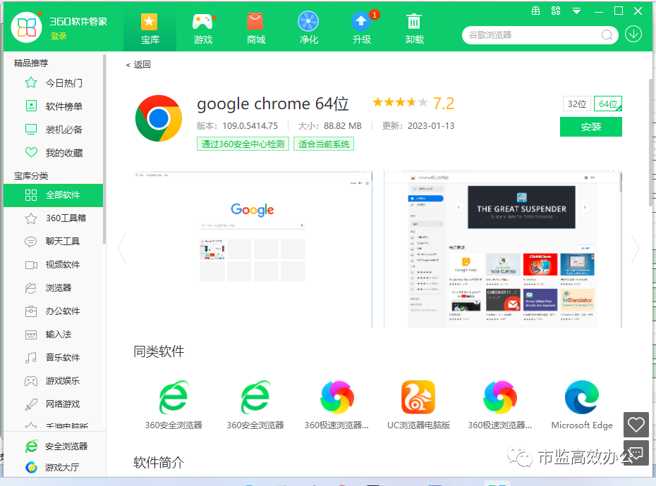
Task: Click the 游戏大厅 shortcut icon
Action: click(x=31, y=467)
